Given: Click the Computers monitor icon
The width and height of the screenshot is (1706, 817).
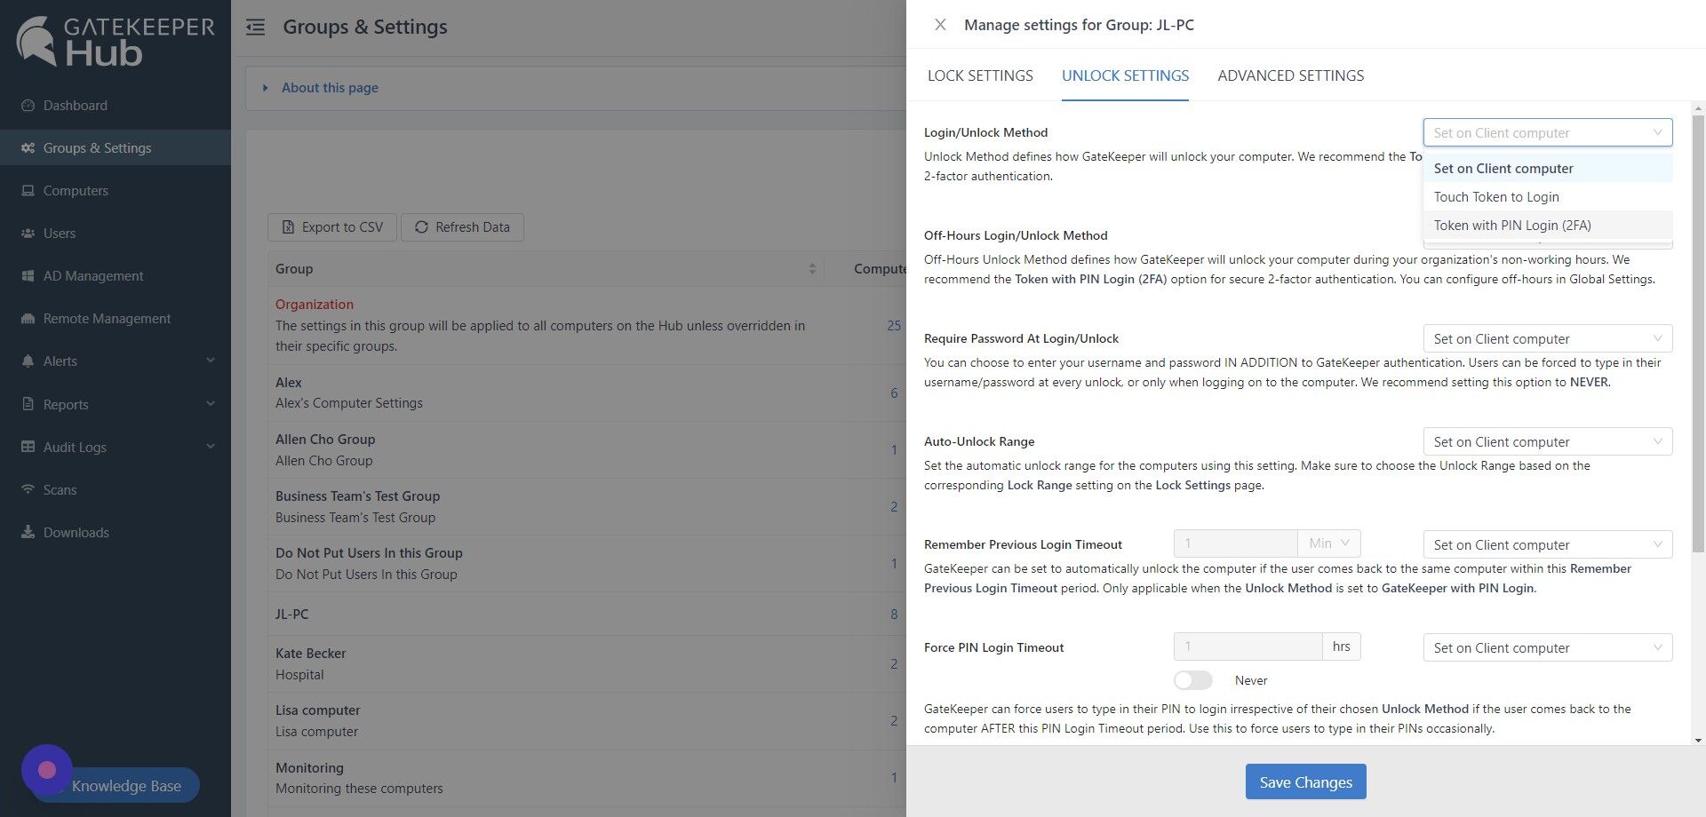Looking at the screenshot, I should 28,190.
